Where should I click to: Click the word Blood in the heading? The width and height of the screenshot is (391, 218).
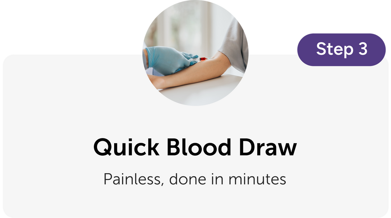pyautogui.click(x=199, y=147)
